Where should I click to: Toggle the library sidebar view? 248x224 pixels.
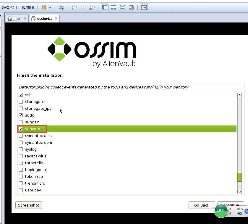click(105, 7)
